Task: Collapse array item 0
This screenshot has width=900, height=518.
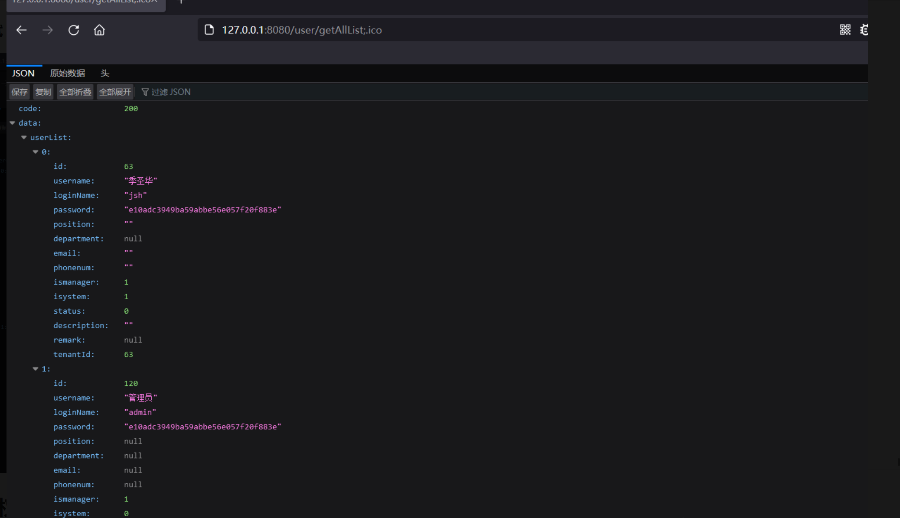Action: coord(36,152)
